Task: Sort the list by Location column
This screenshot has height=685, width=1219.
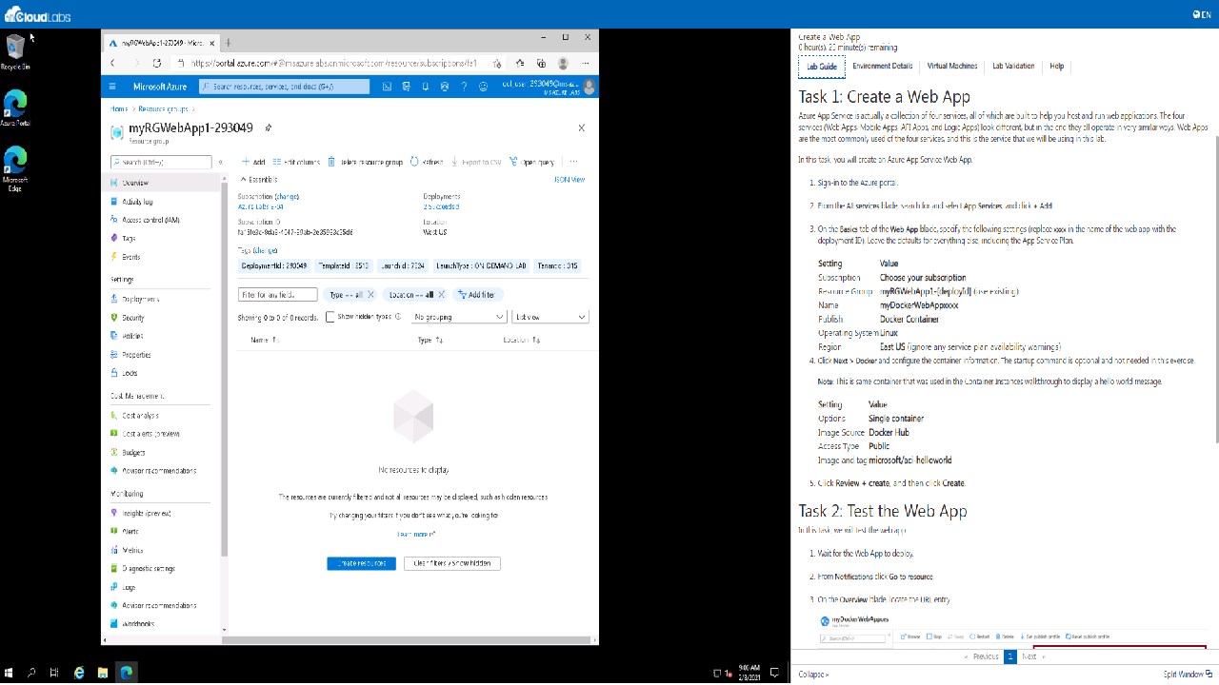Action: (x=521, y=340)
